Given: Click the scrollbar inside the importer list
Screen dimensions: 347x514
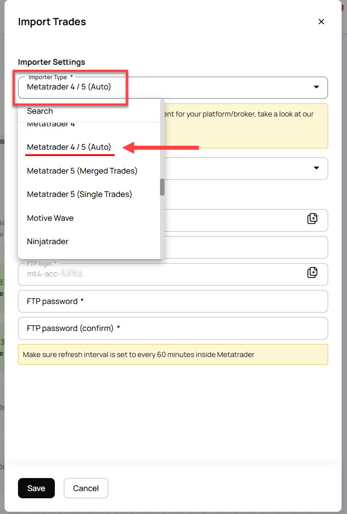Looking at the screenshot, I should pyautogui.click(x=162, y=187).
